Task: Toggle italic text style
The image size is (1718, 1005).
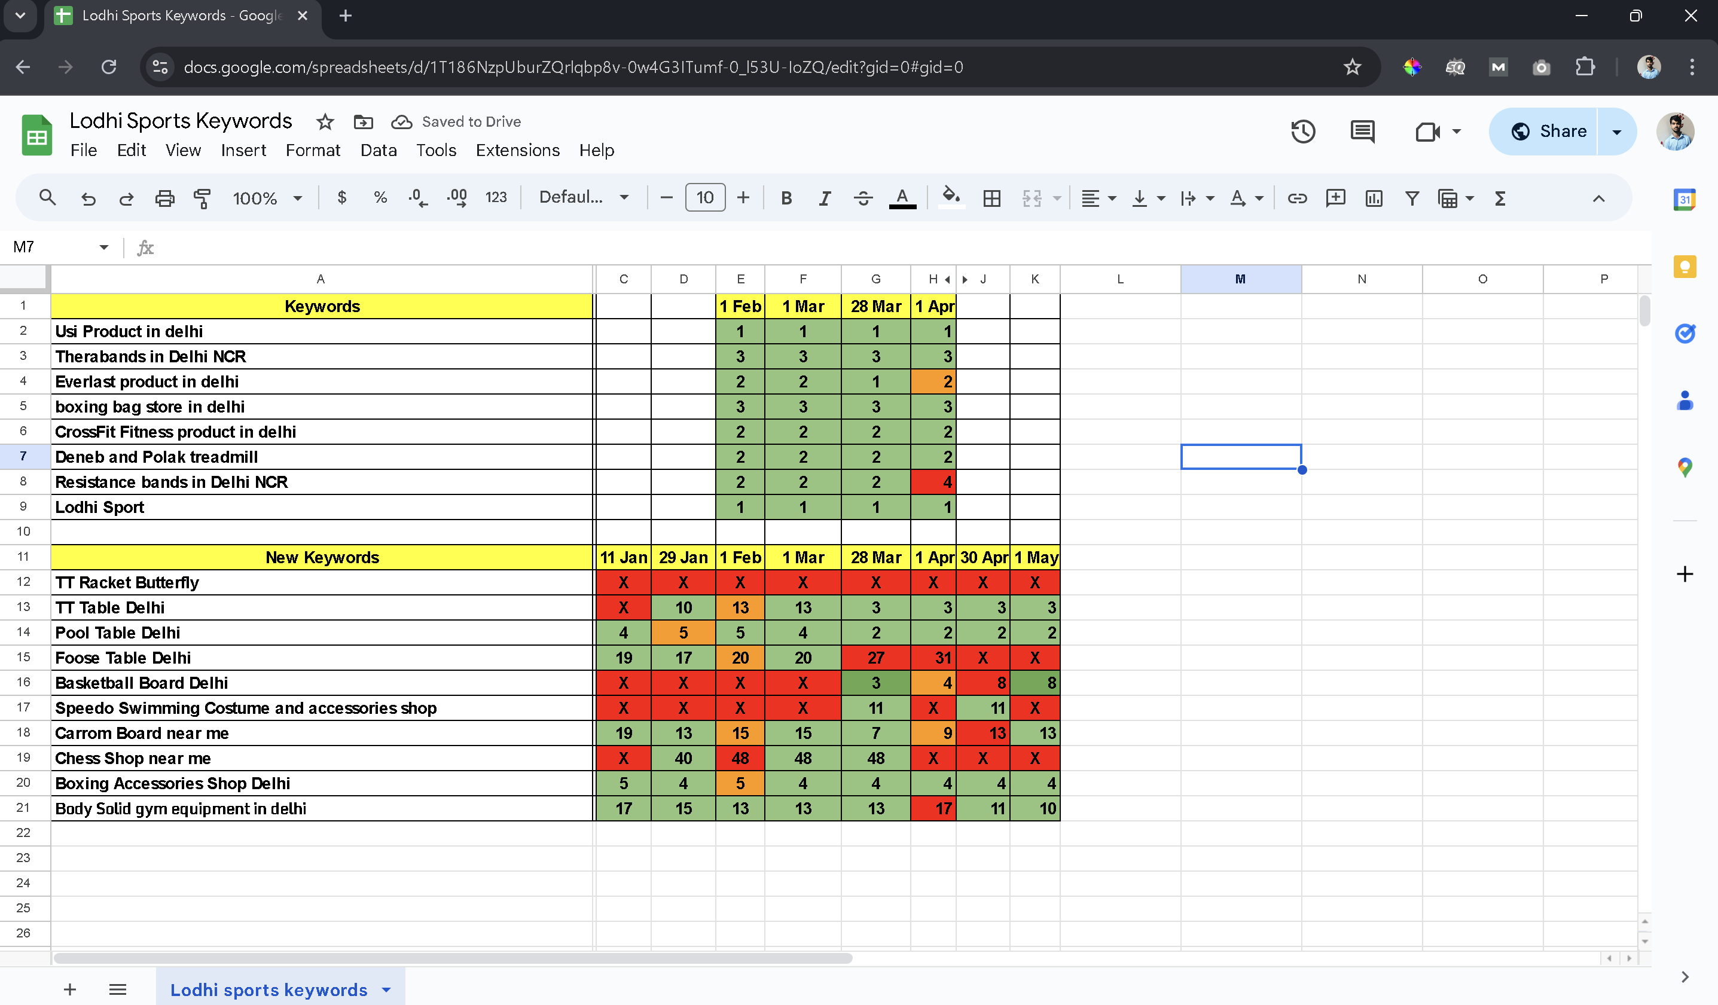Action: point(824,198)
